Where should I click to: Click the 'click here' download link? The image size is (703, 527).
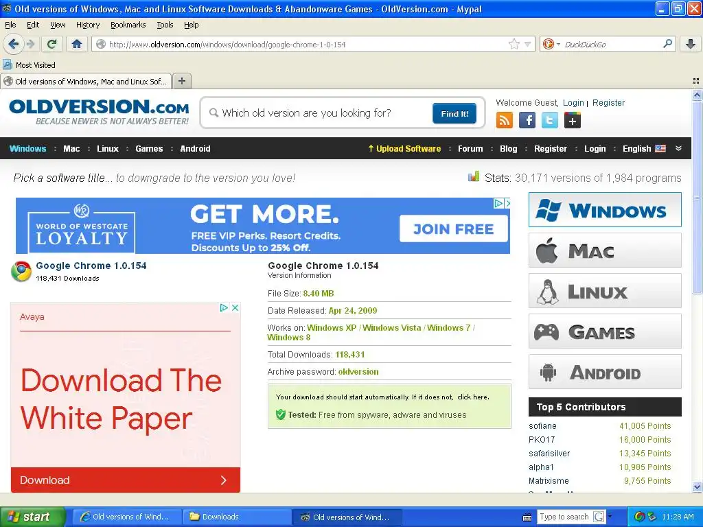coord(472,397)
